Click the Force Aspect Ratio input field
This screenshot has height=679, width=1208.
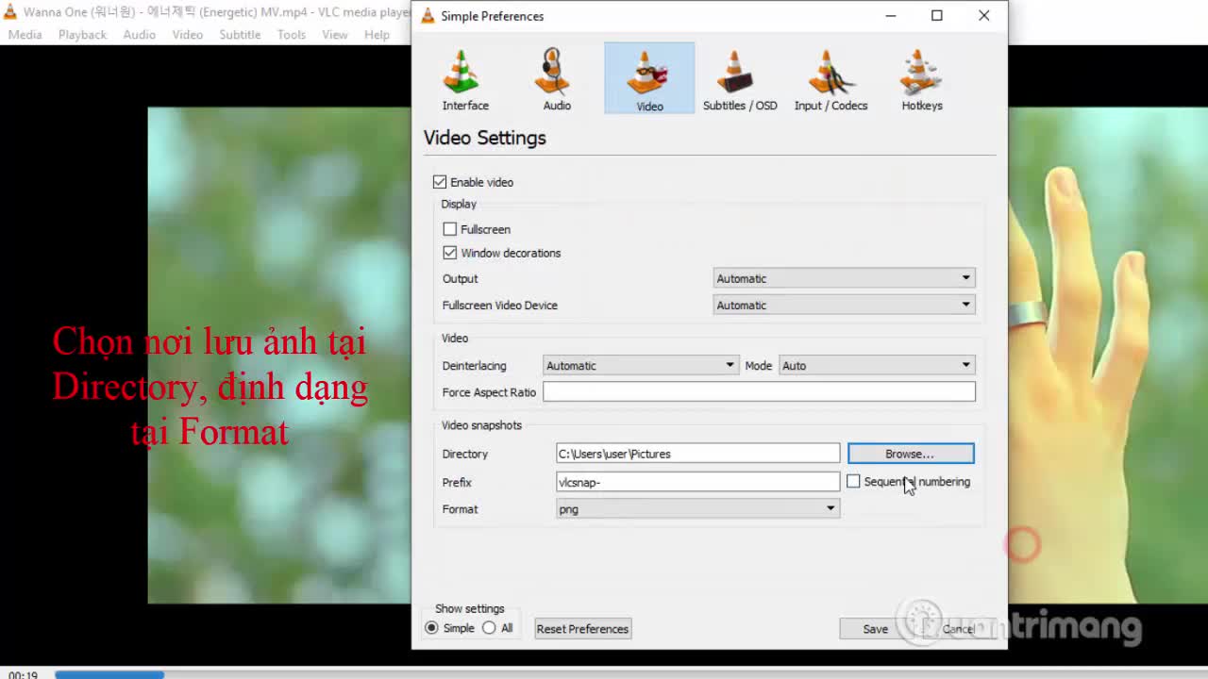click(759, 391)
